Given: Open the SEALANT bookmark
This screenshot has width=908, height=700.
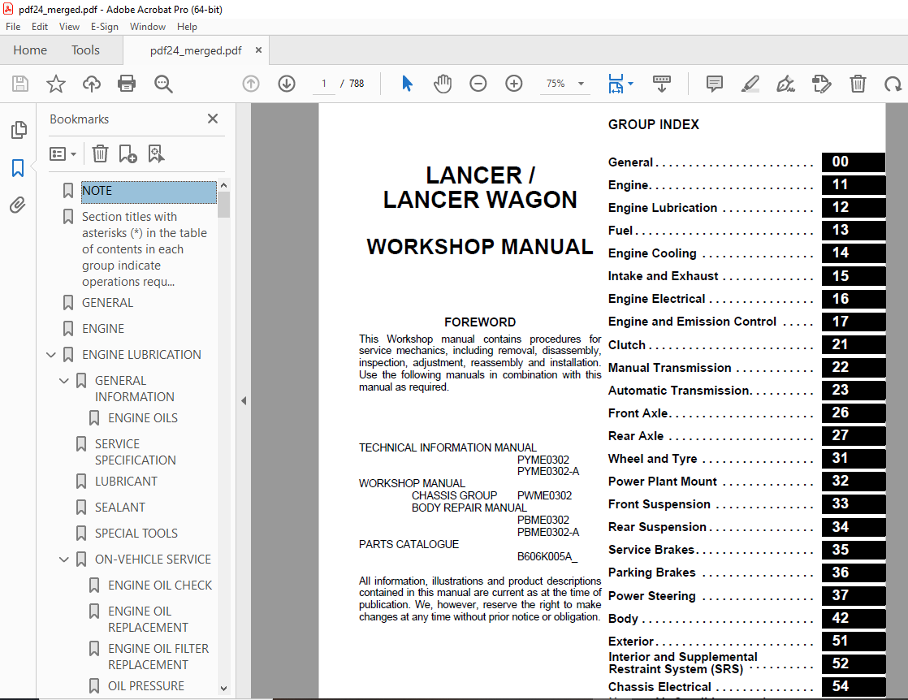Looking at the screenshot, I should coord(120,508).
